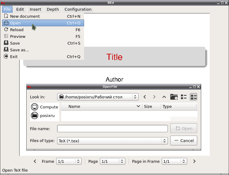Click the Save disk icon
The height and width of the screenshot is (175, 229).
pyautogui.click(x=6, y=43)
